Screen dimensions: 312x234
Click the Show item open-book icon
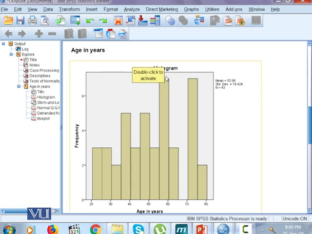69,34
